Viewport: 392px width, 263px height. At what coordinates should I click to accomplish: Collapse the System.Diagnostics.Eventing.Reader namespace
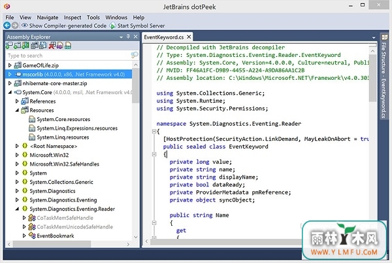click(17, 209)
